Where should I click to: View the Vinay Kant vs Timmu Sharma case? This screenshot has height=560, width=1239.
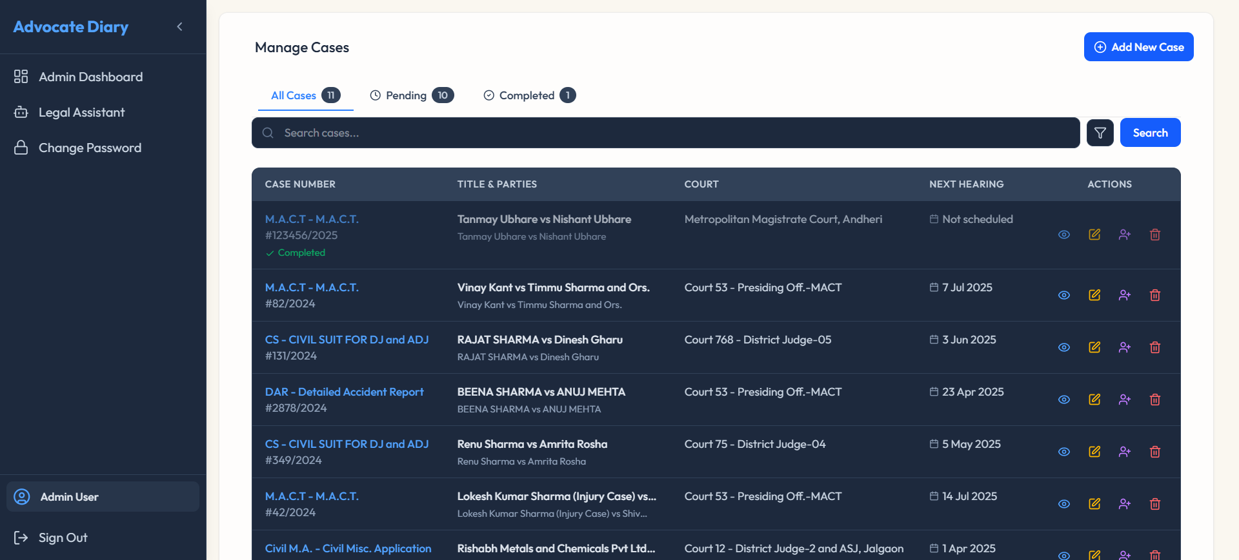click(x=1064, y=295)
